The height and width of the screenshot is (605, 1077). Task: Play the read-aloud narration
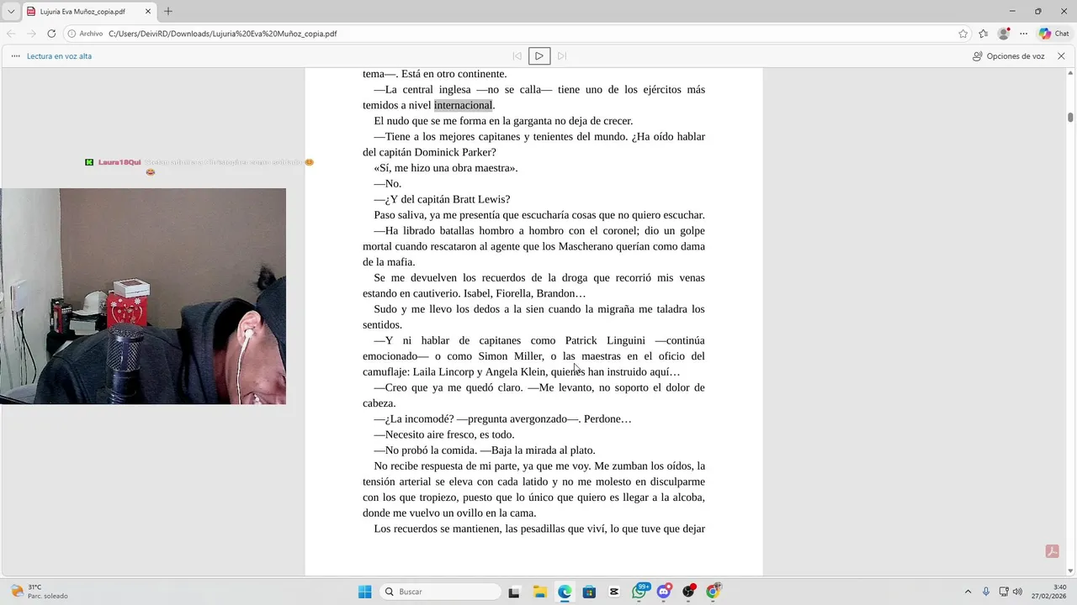[x=539, y=56]
